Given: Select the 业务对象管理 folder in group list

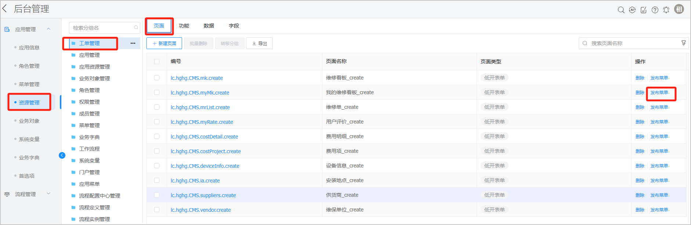Looking at the screenshot, I should pos(94,78).
